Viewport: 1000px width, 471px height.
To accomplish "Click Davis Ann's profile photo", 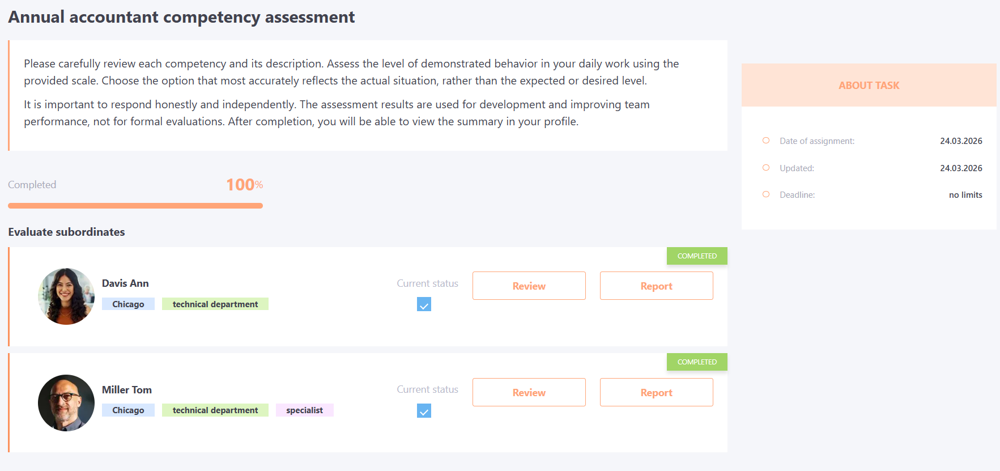I will click(66, 296).
